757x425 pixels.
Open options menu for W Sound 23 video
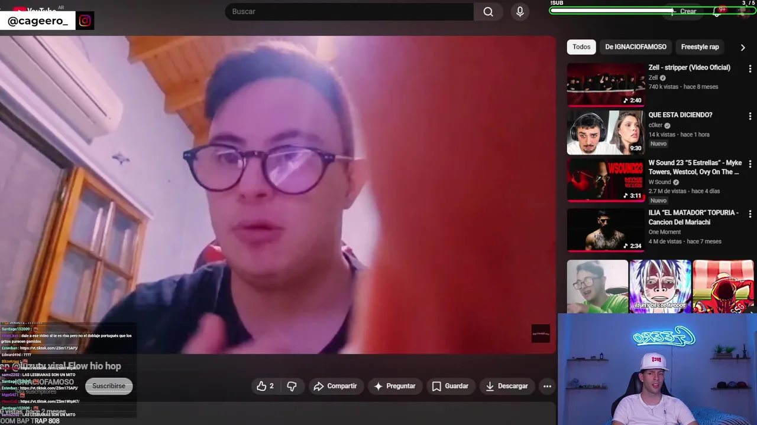click(750, 164)
